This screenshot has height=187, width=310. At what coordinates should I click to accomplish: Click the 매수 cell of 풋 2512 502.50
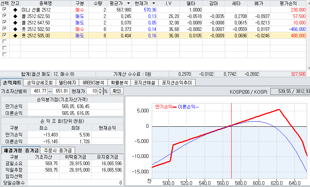[80, 29]
